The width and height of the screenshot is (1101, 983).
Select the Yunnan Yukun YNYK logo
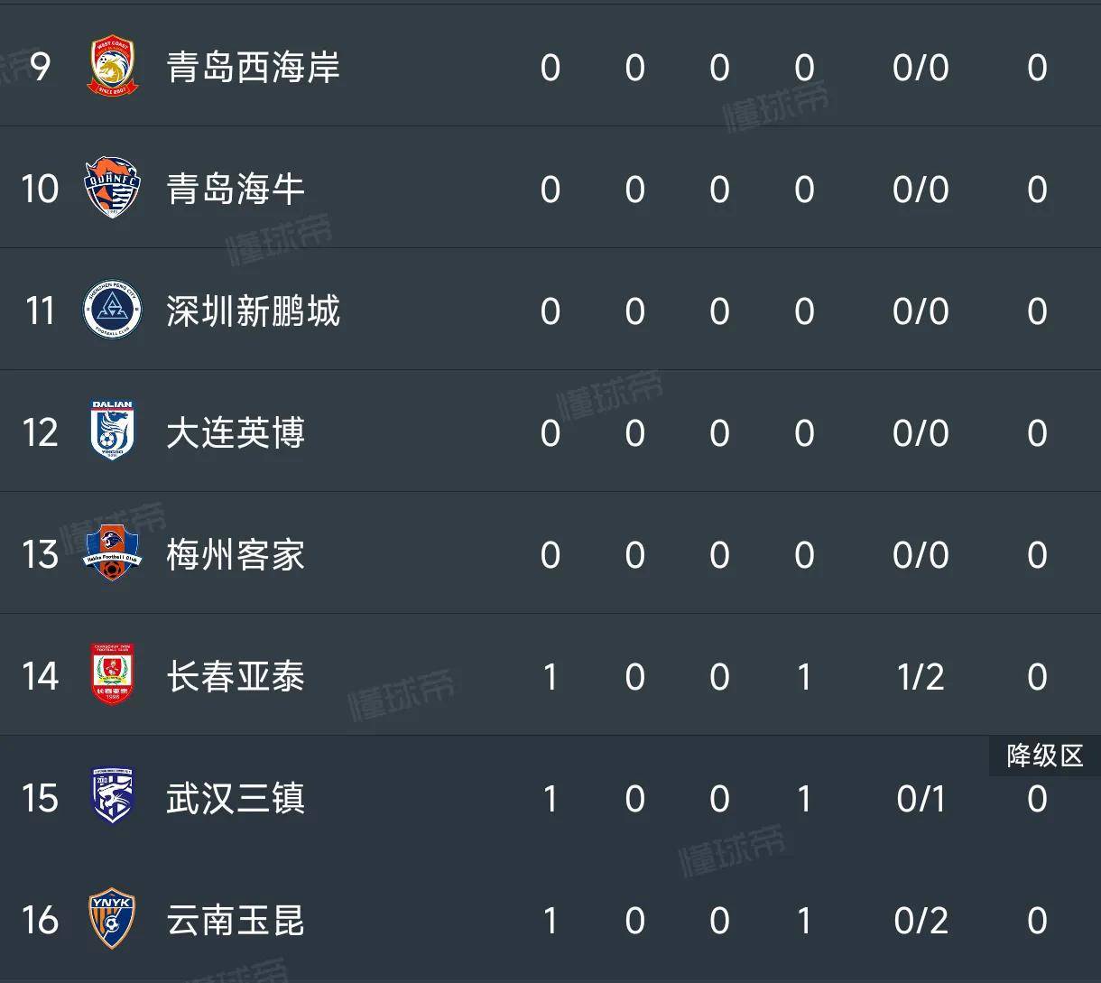pyautogui.click(x=113, y=919)
